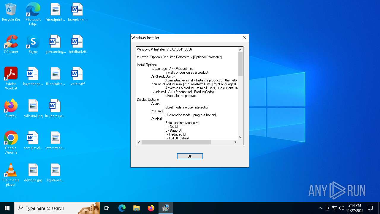Select the insiderespe Word document icon
Viewport: 380px width, 214px height.
(x=55, y=109)
